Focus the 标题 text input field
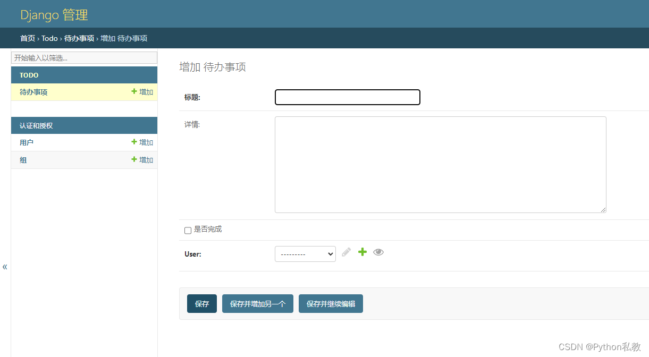Image resolution: width=649 pixels, height=357 pixels. click(x=348, y=97)
